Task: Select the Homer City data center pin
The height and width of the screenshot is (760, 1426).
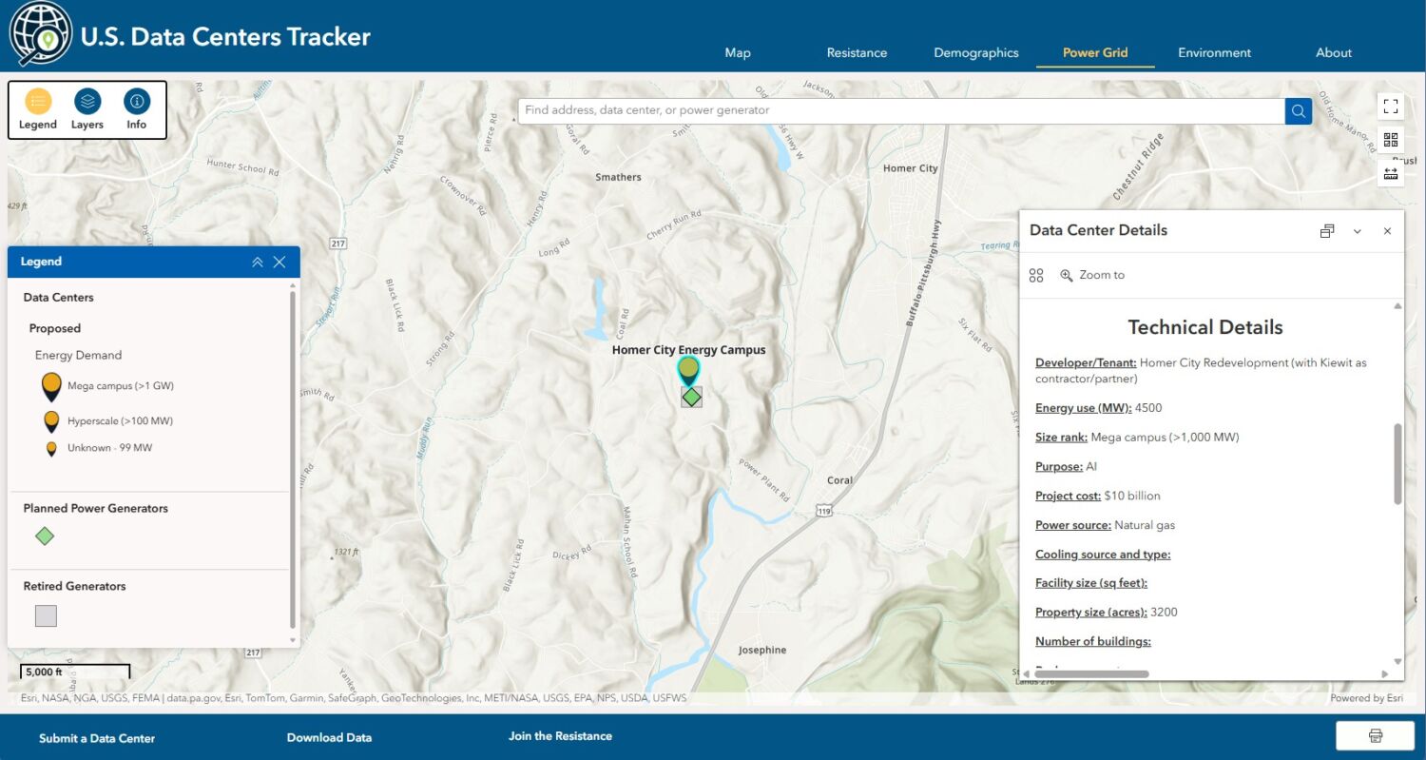Action: 688,370
